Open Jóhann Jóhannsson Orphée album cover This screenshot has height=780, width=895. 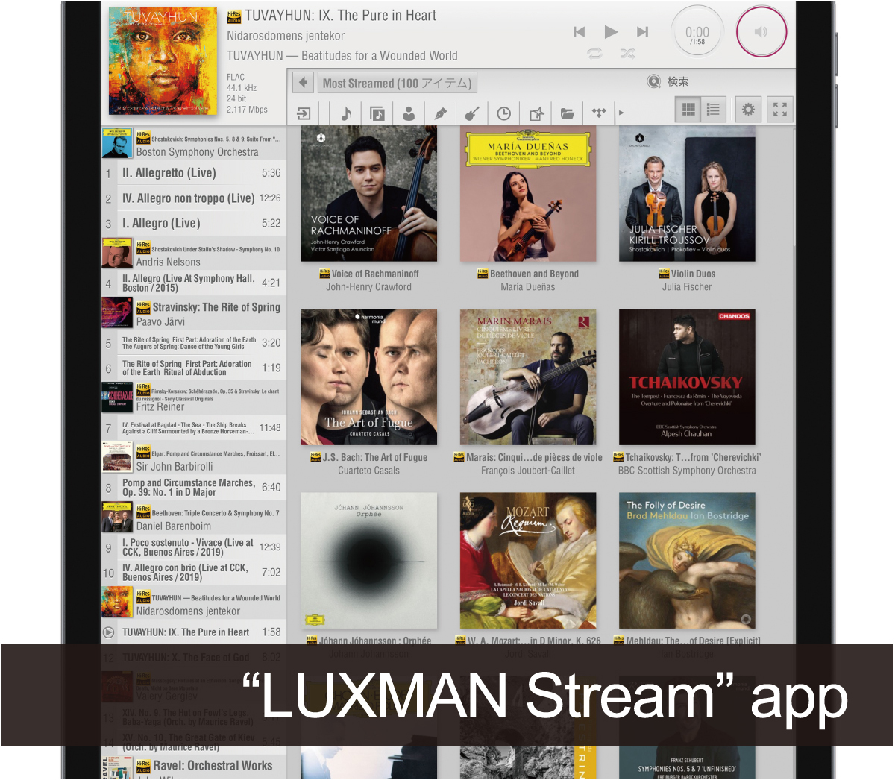pyautogui.click(x=369, y=561)
